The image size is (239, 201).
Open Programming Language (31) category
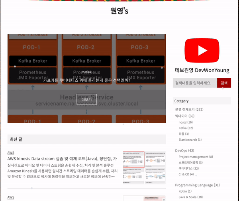(x=198, y=185)
